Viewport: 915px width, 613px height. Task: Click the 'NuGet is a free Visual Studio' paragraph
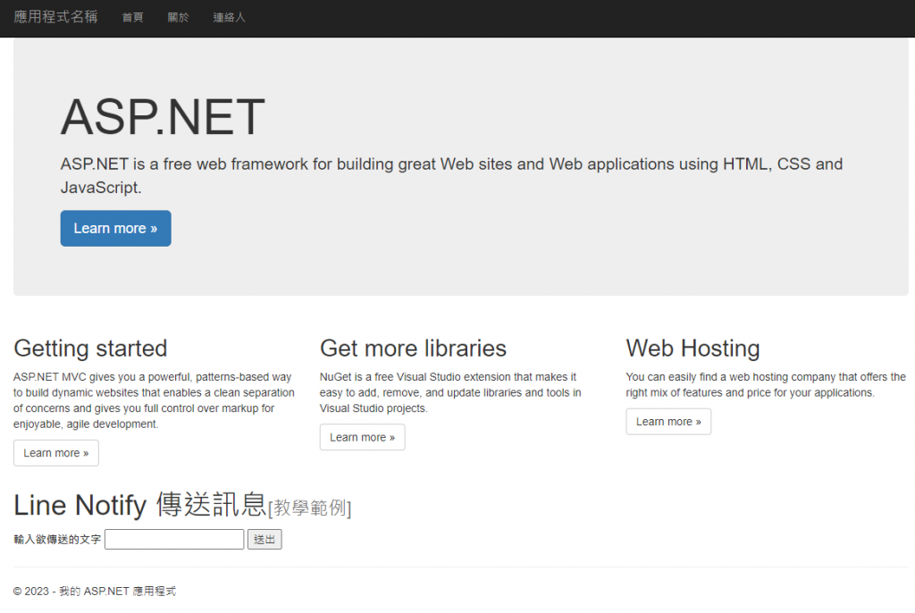pos(450,393)
